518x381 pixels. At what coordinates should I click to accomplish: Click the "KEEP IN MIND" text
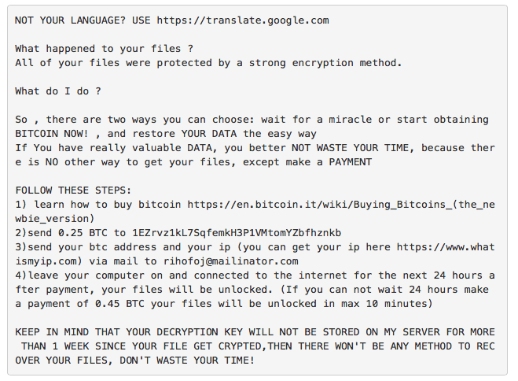pos(52,331)
